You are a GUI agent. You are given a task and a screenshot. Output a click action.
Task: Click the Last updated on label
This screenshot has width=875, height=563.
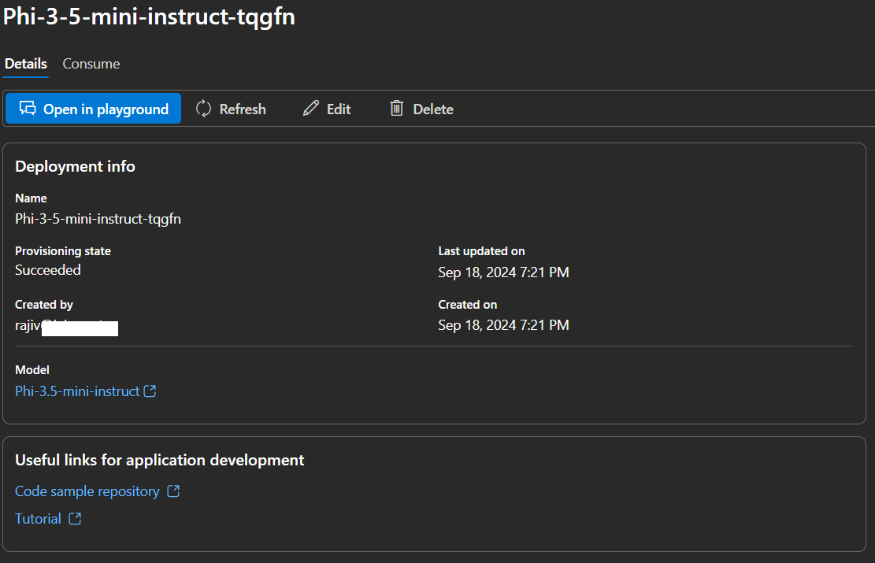click(x=481, y=251)
